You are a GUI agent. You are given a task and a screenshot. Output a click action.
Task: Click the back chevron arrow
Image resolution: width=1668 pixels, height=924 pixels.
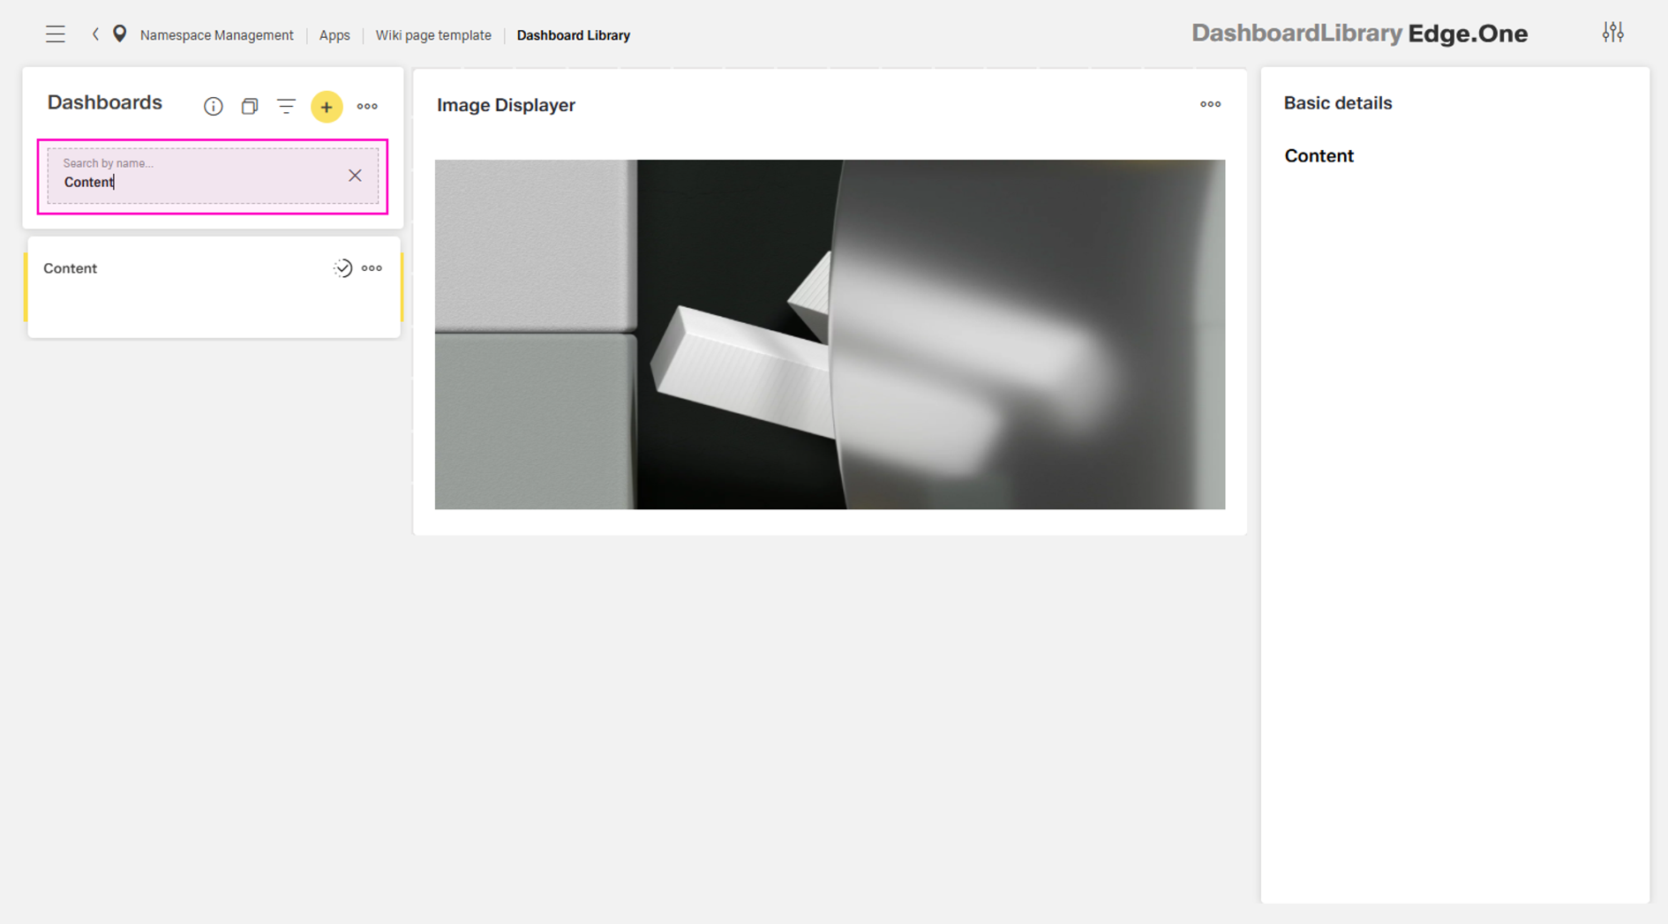click(x=95, y=34)
